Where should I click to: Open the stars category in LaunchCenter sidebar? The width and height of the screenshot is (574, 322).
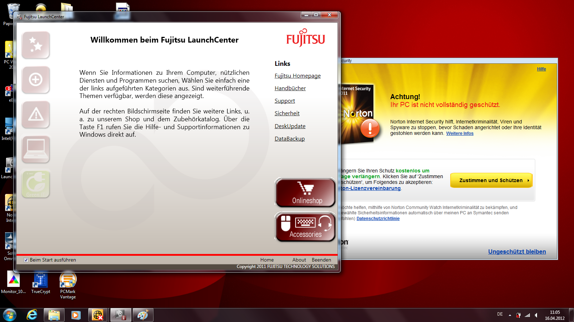[36, 45]
